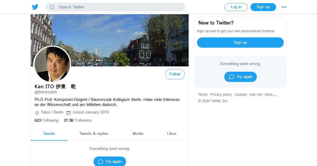Click the search magnifier icon
Viewport: 317px width, 166px height.
pos(52,7)
